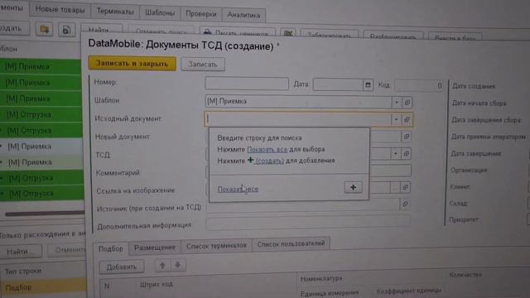Click the folder icon in background toolbar
Screen dimensions: 530x298
44,30
